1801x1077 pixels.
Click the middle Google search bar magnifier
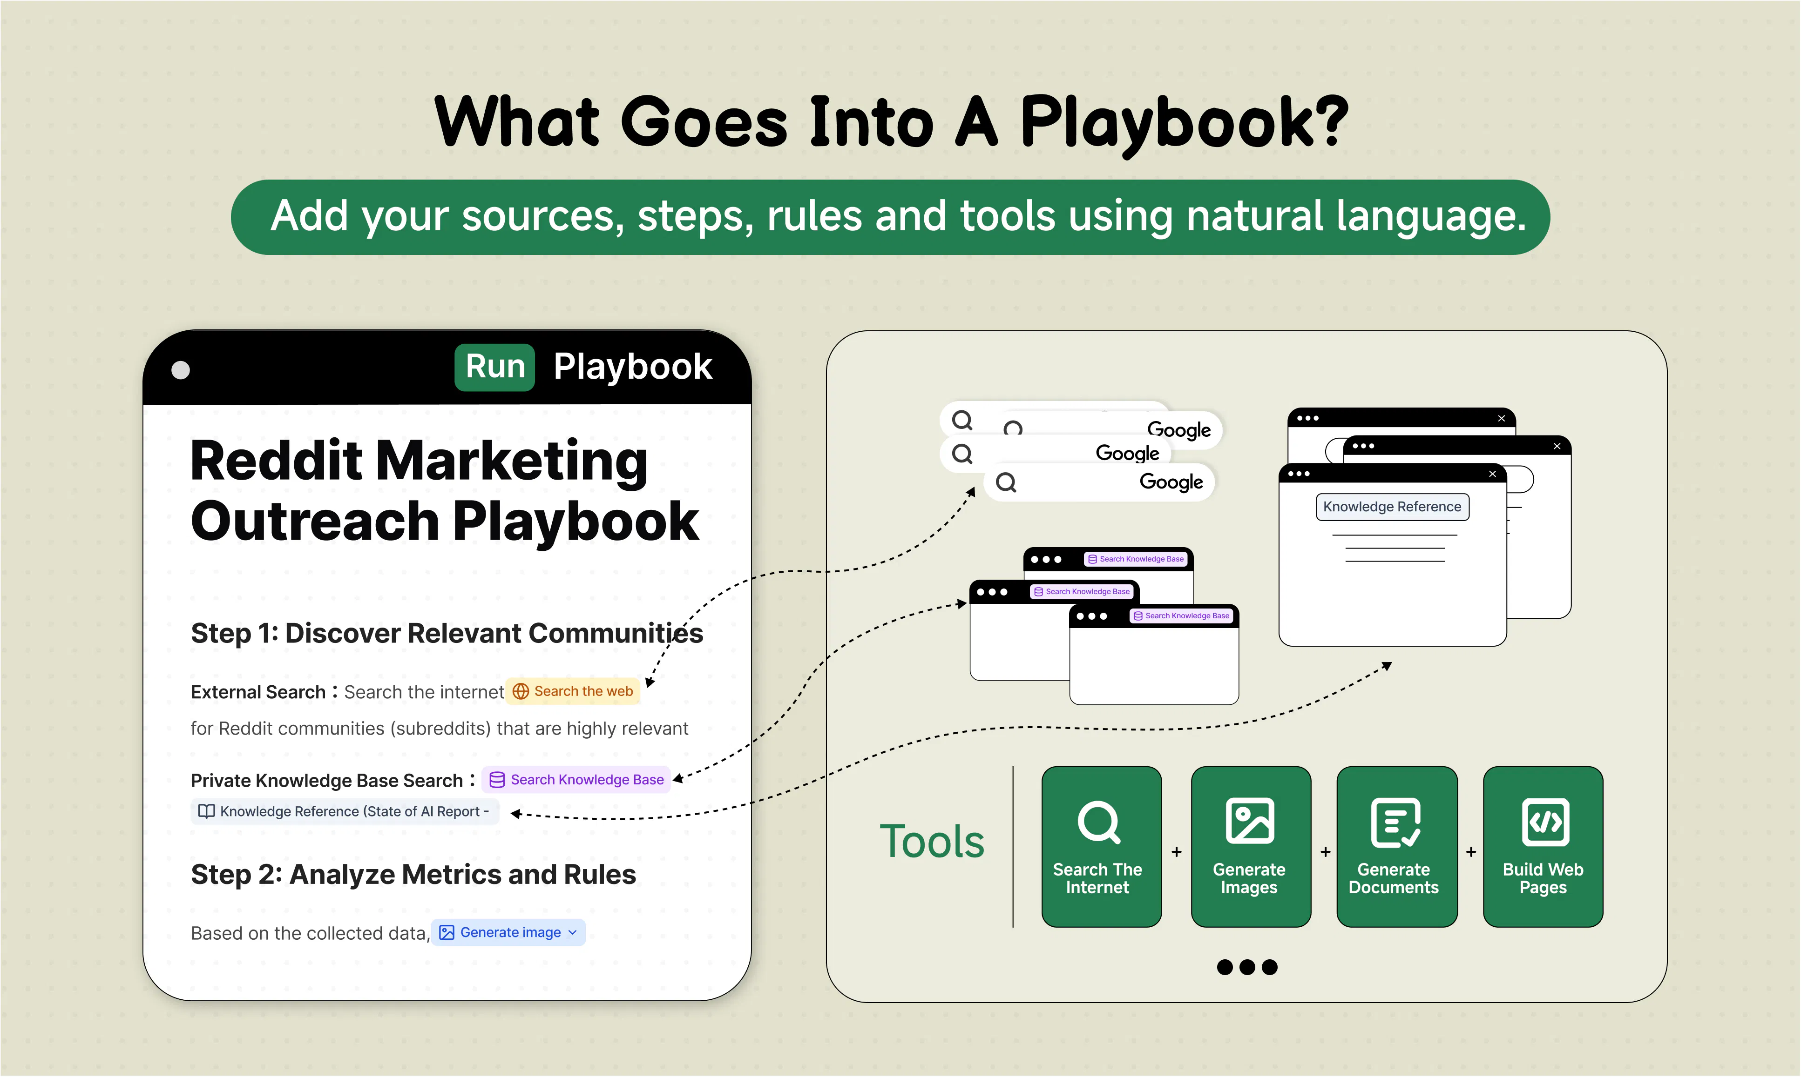point(962,455)
